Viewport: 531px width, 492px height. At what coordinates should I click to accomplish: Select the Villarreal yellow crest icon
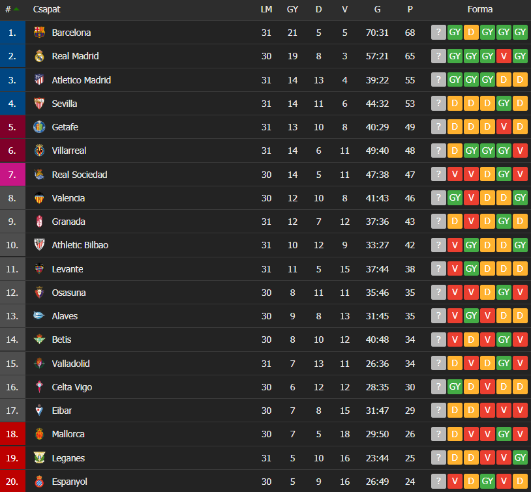39,151
